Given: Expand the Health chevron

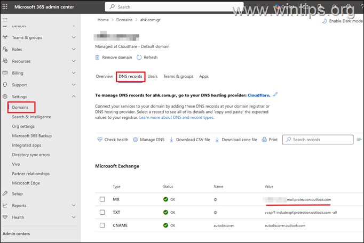Looking at the screenshot, I should (74, 217).
